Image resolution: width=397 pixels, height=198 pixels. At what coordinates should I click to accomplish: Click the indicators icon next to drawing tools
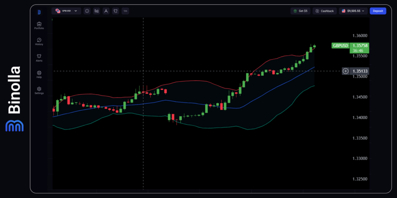116,11
